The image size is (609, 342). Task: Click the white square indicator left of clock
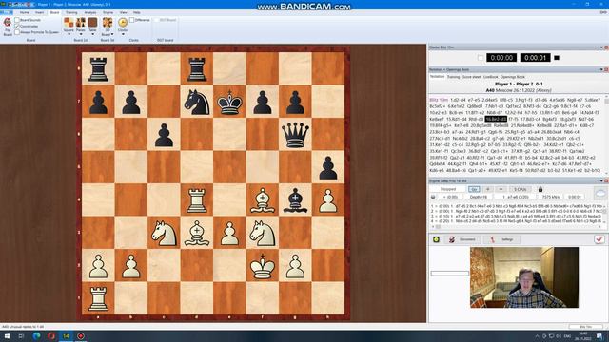click(481, 58)
